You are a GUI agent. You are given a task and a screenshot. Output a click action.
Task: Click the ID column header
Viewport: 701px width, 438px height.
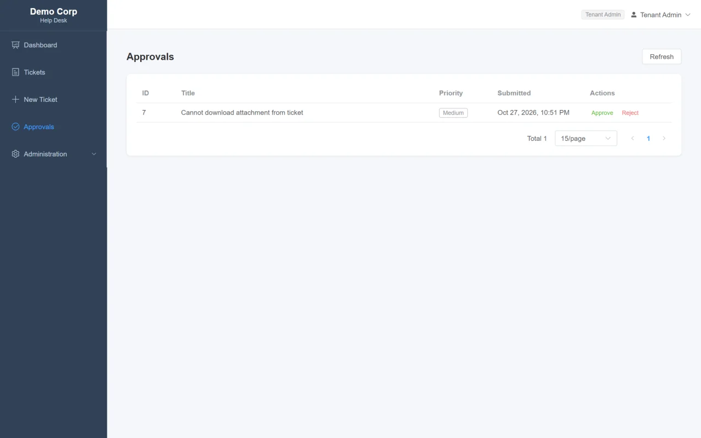point(146,93)
